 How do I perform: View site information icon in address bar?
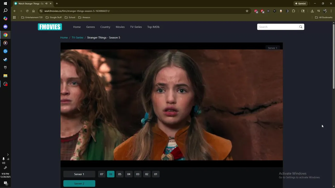(x=41, y=11)
